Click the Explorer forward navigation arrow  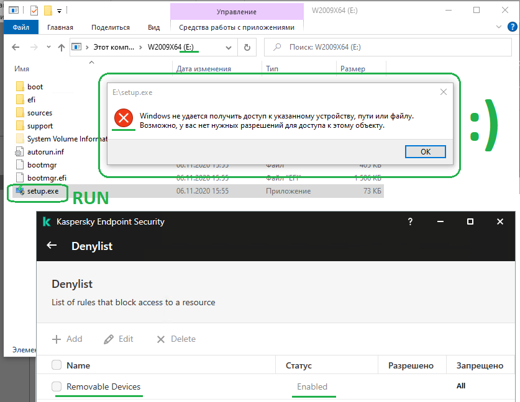tap(34, 47)
